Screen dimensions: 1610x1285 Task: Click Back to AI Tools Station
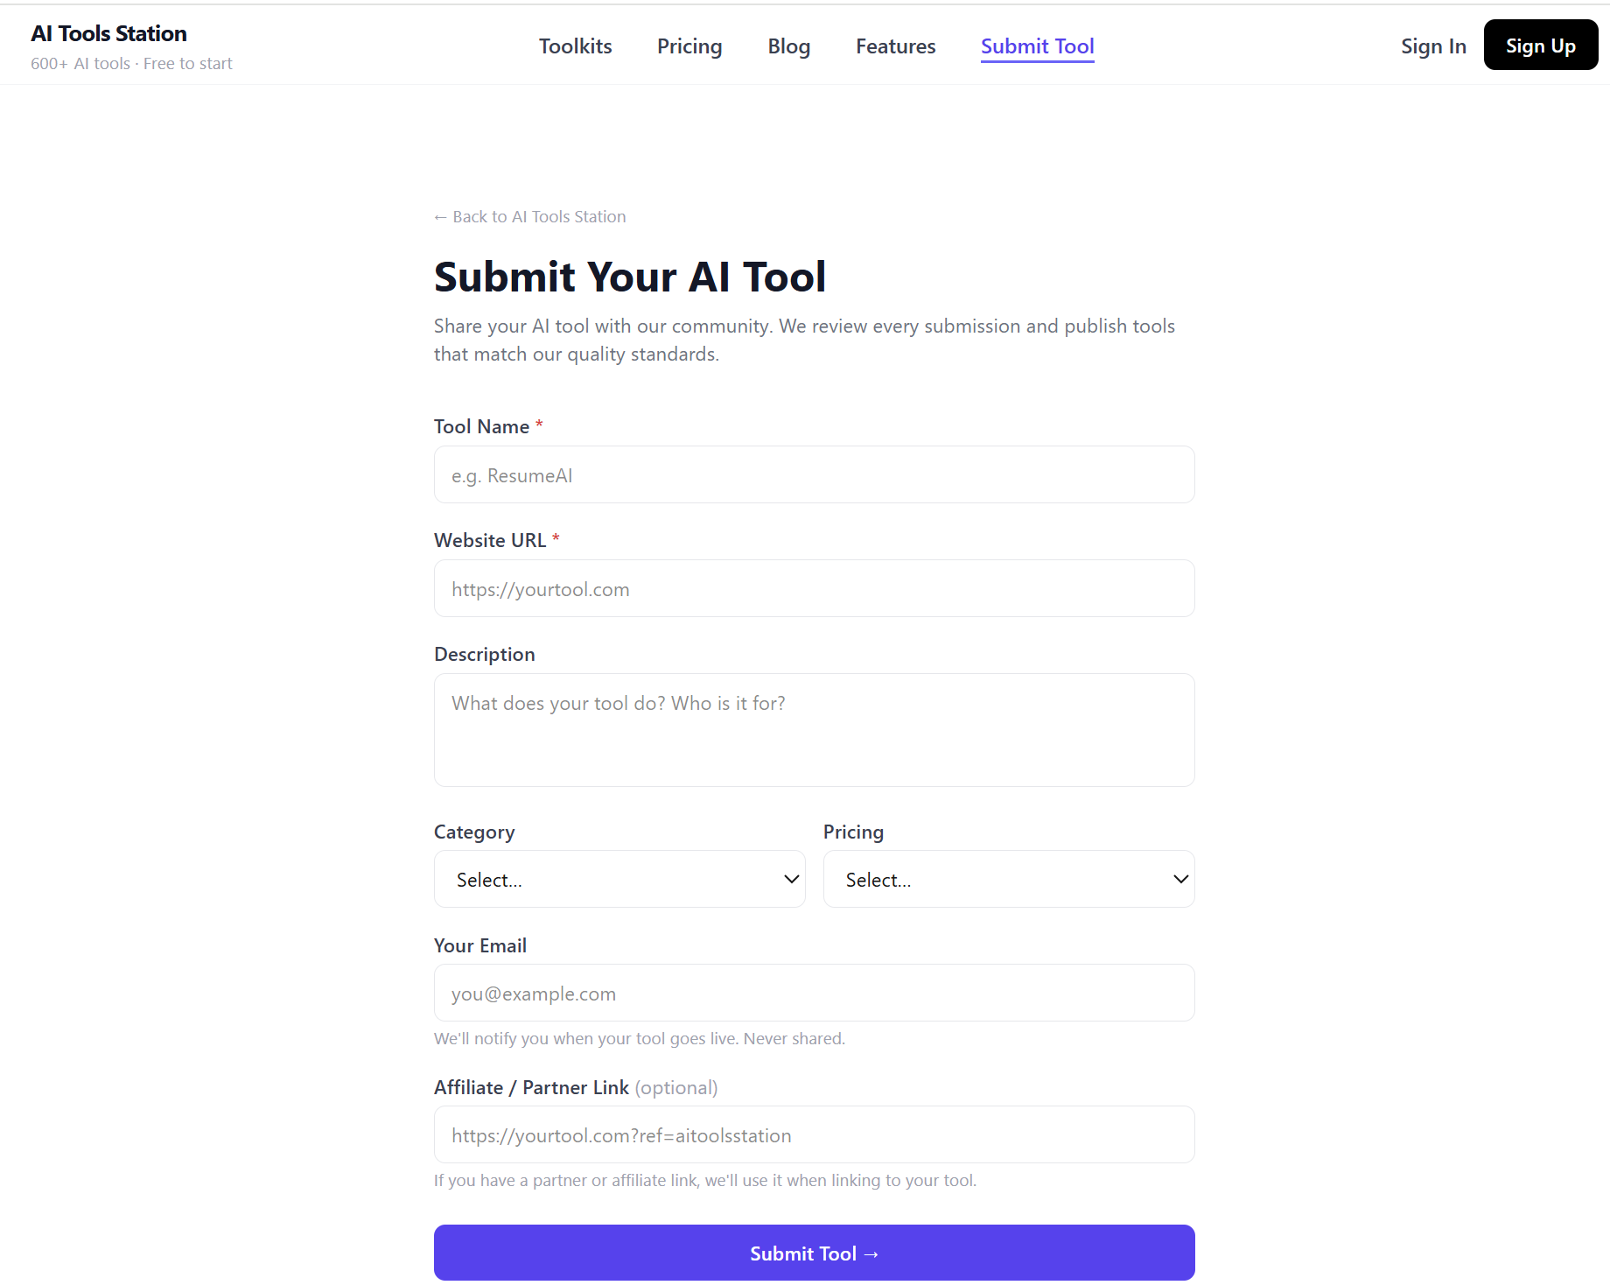pos(529,216)
